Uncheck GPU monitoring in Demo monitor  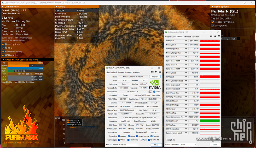[3, 52]
